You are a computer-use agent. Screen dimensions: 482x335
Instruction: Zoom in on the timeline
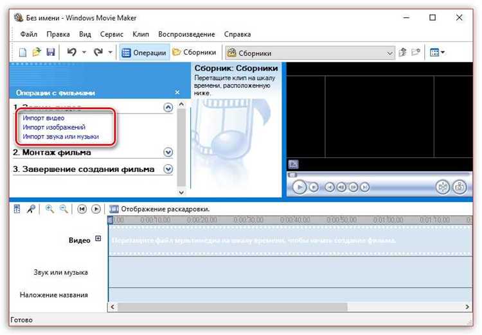point(49,209)
